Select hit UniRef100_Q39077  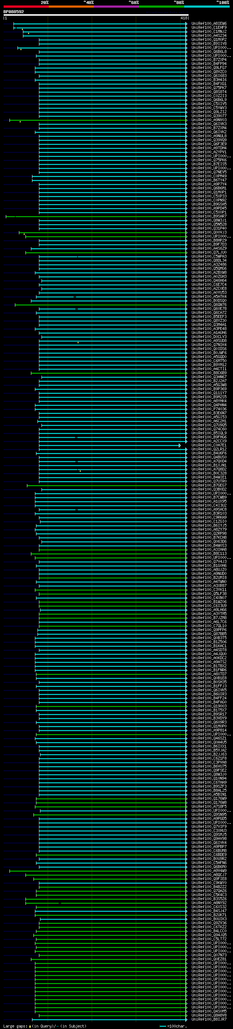[209, 116]
